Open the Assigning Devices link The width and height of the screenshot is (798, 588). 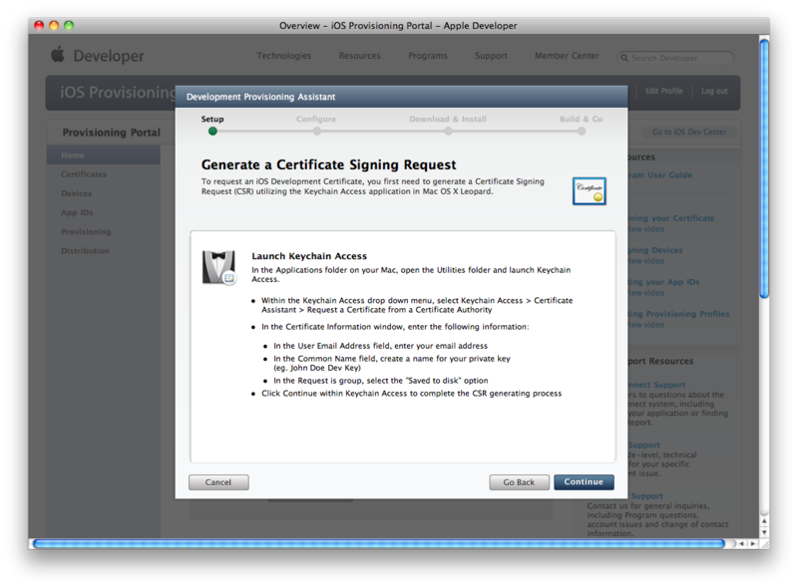pos(655,250)
